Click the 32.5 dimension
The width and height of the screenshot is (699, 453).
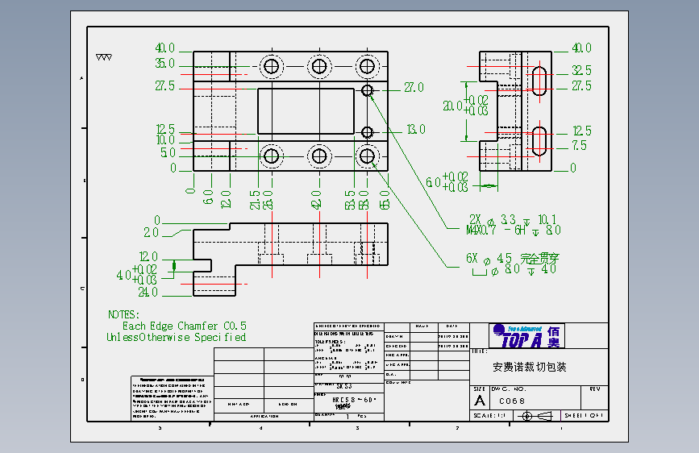(582, 70)
